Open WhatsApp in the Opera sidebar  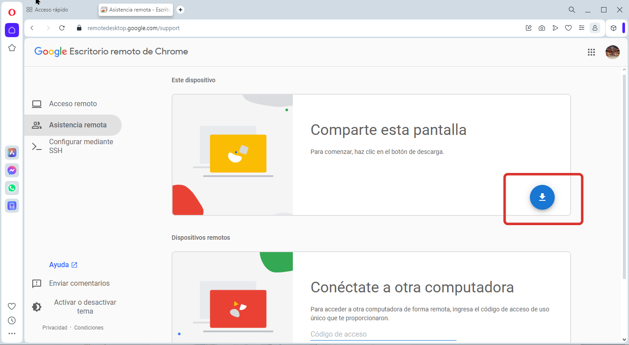point(12,188)
